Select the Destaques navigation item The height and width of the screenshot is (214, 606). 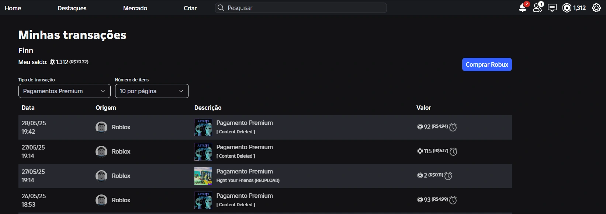click(72, 8)
